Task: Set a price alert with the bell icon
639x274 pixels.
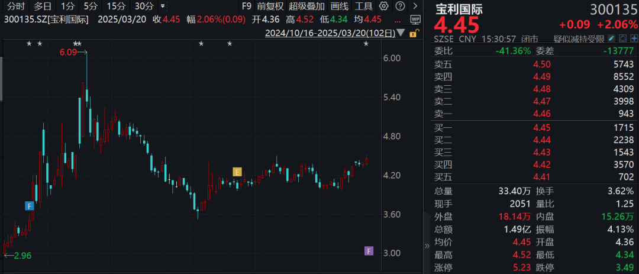Action: click(x=622, y=38)
